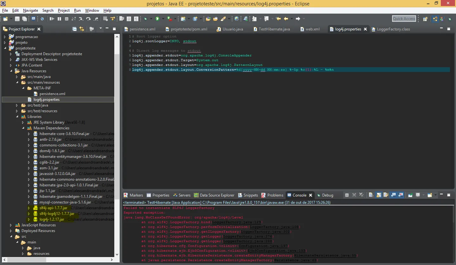Open the Navigate menu
The width and height of the screenshot is (456, 265).
click(x=30, y=10)
